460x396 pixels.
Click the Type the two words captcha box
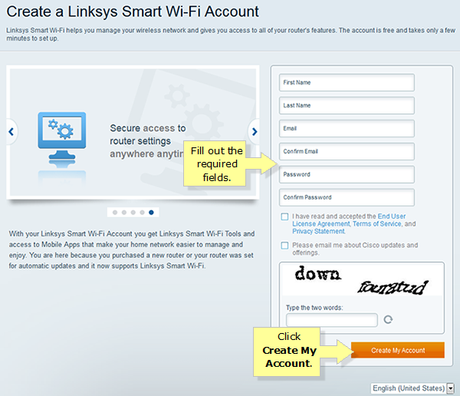(332, 320)
